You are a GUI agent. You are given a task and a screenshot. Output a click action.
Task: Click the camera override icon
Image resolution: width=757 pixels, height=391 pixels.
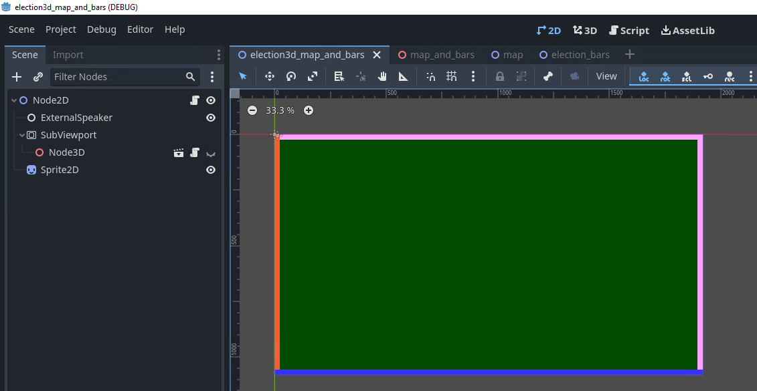[574, 76]
